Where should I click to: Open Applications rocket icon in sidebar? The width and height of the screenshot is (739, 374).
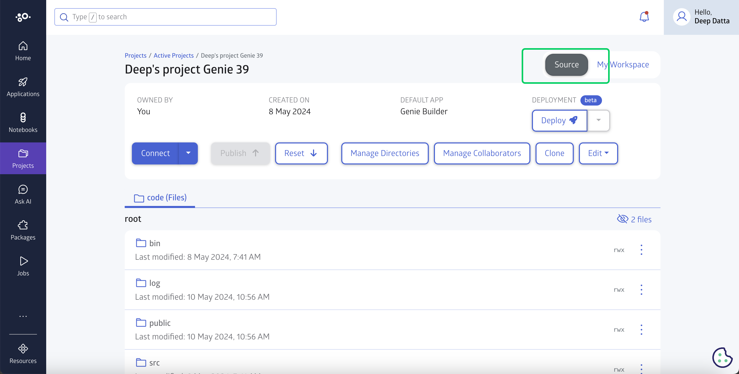pos(23,82)
